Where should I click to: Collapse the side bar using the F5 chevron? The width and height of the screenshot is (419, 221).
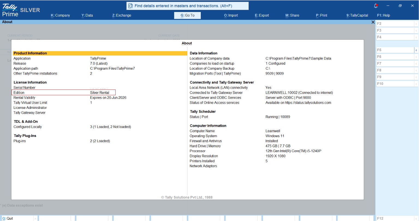[416, 50]
